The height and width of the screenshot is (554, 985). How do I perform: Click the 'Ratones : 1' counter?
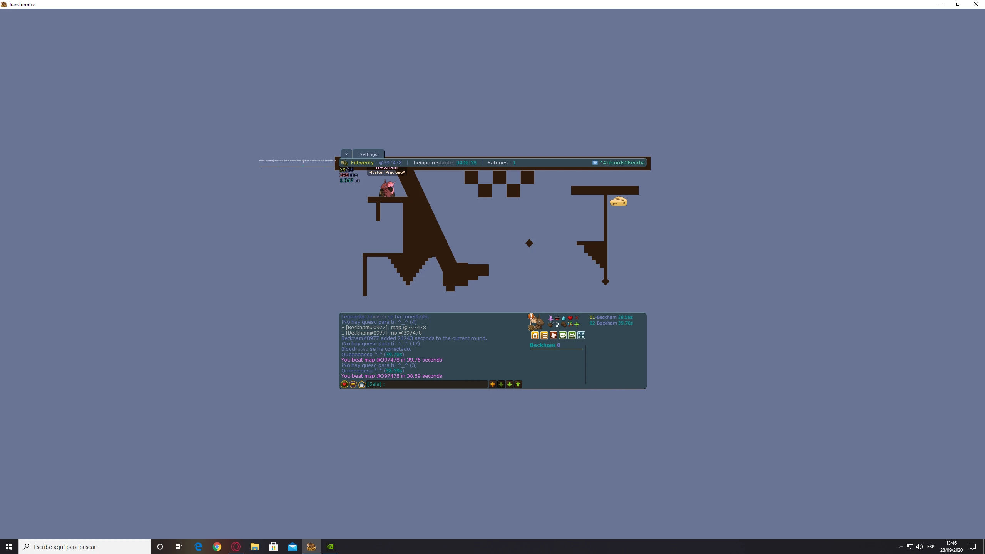point(502,163)
